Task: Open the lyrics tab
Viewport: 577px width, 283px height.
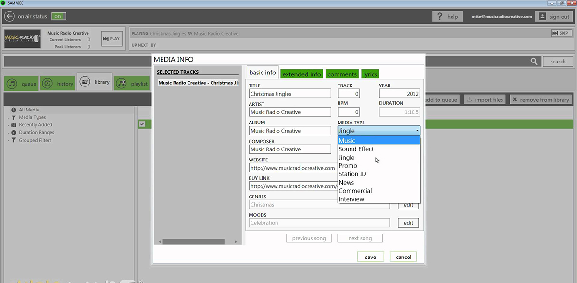Action: click(370, 74)
